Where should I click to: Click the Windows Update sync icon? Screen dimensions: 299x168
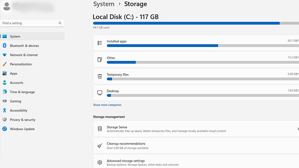click(4, 129)
